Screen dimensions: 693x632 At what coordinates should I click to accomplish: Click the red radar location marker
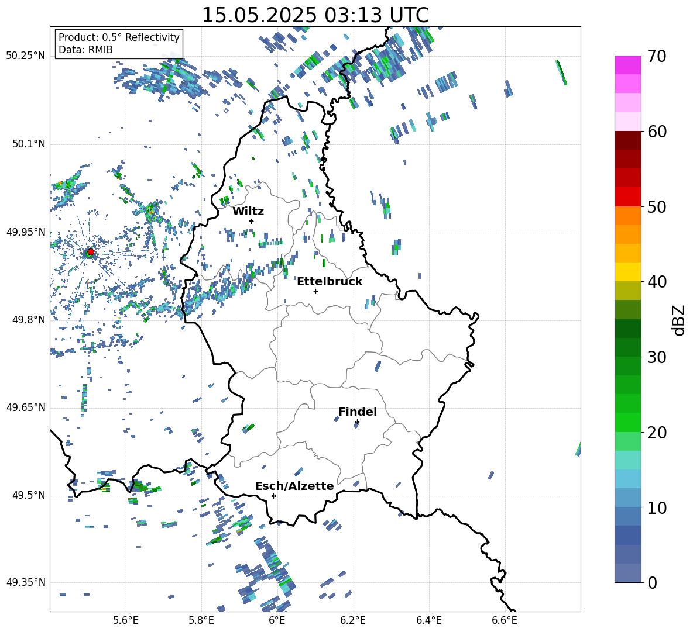pyautogui.click(x=91, y=252)
